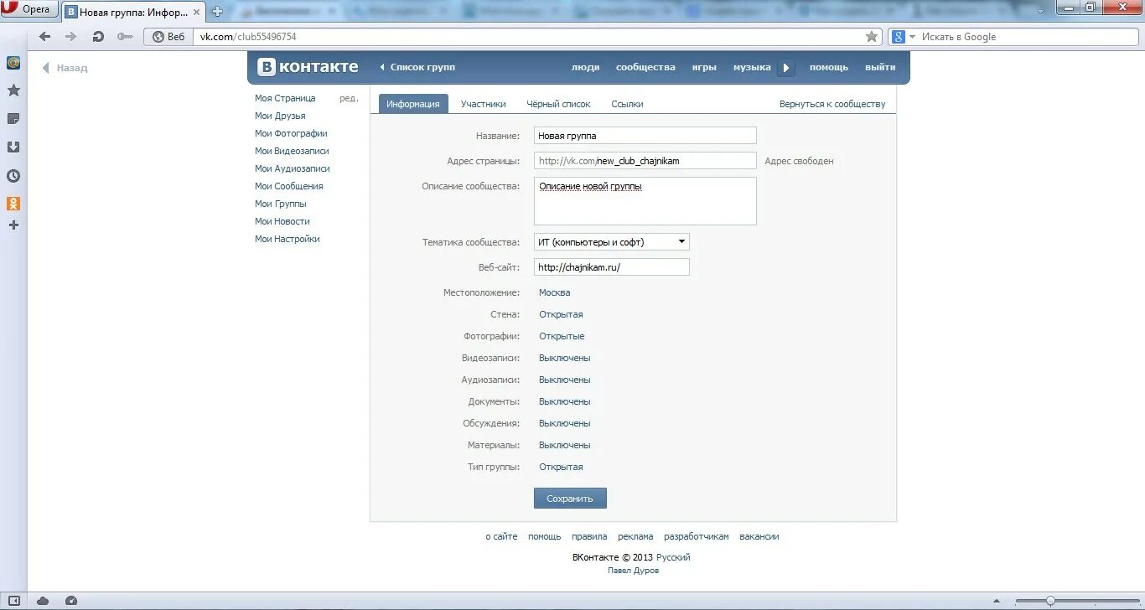Viewport: 1145px width, 610px height.
Task: Click the browser address bar URL
Action: click(x=528, y=37)
